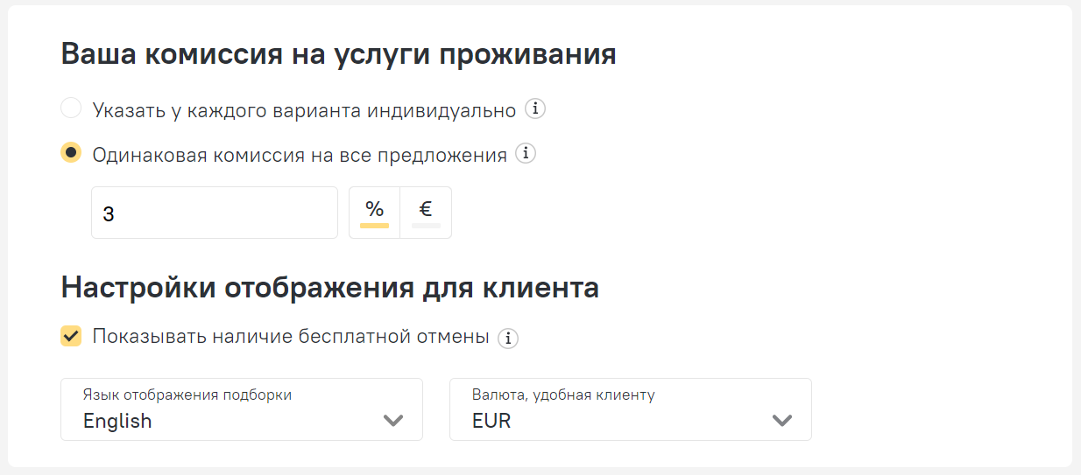Click the selected "English" language value
Viewport: 1081px width, 475px height.
pos(117,421)
